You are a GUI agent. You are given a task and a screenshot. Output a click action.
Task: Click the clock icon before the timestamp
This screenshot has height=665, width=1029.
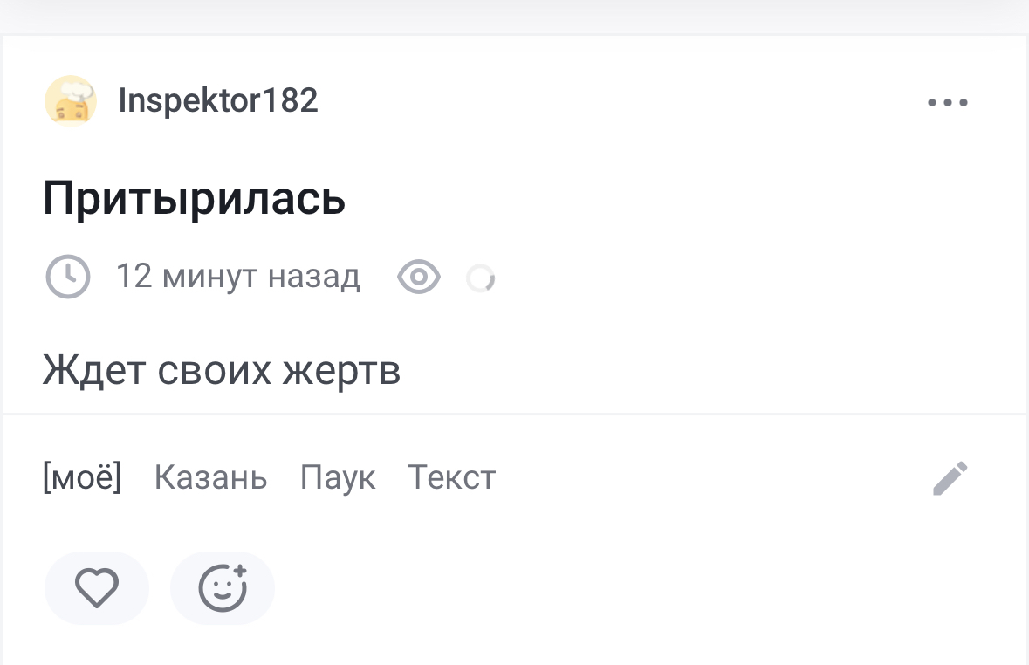tap(67, 278)
